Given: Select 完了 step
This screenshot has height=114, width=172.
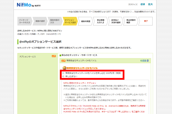Looking at the screenshot, I should [x=146, y=21].
